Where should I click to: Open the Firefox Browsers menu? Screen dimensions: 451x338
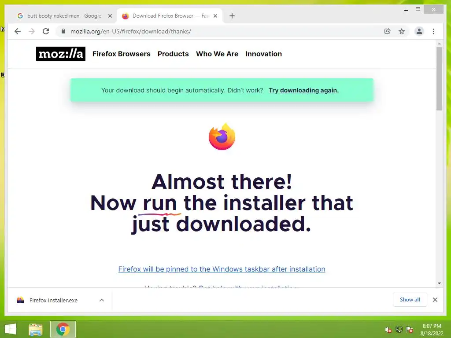[122, 54]
